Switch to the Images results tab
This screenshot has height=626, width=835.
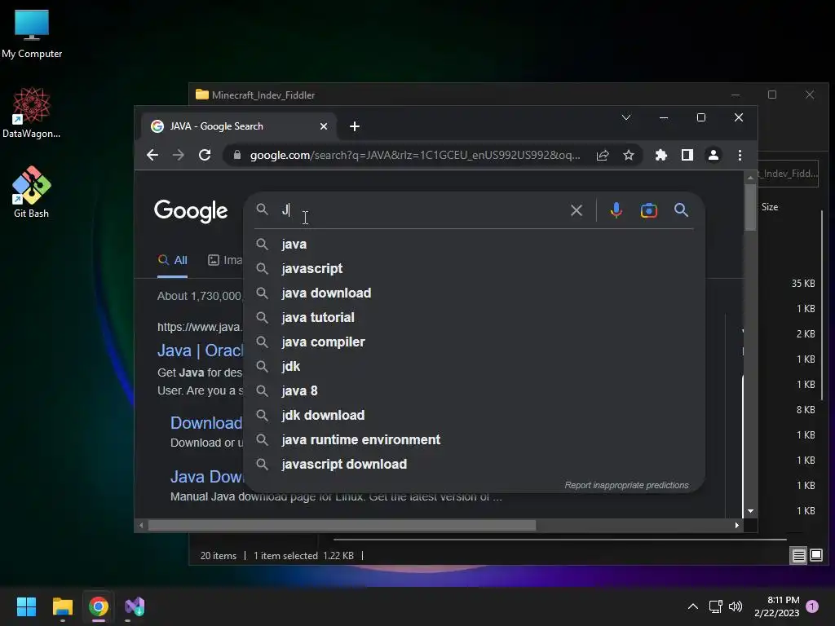pos(225,260)
